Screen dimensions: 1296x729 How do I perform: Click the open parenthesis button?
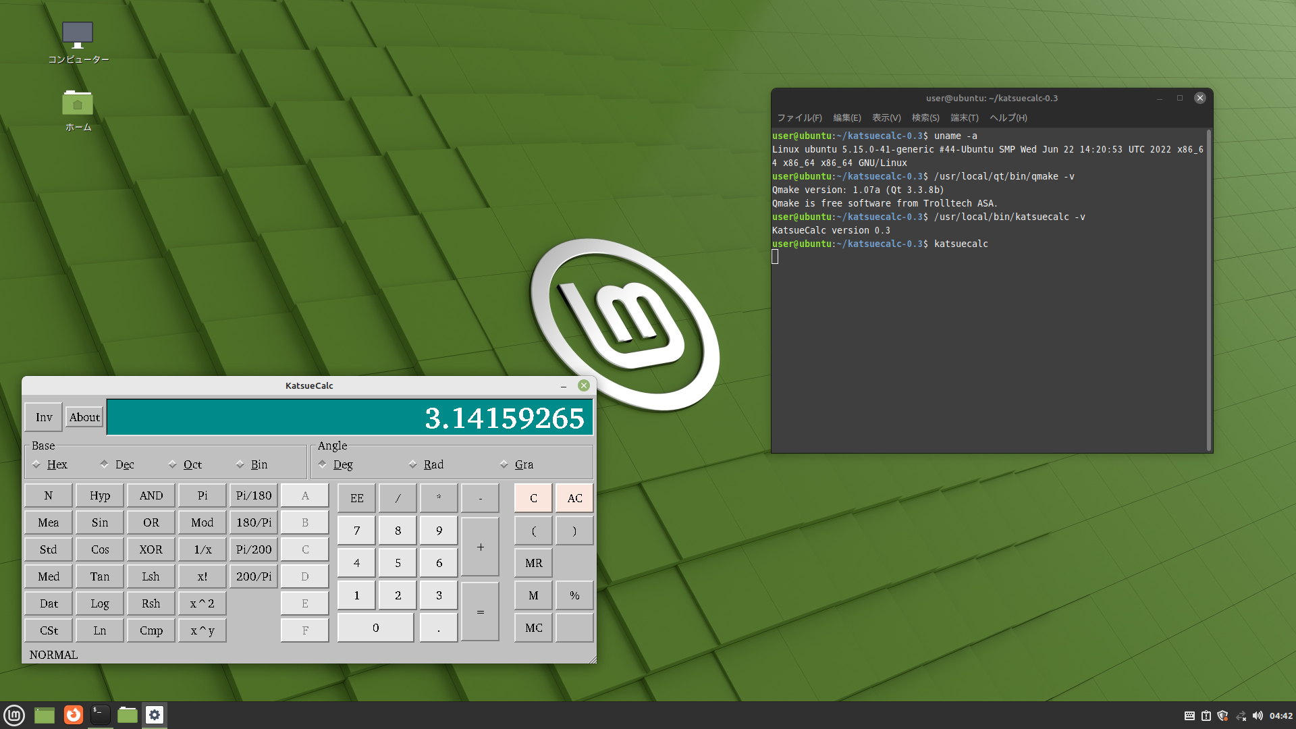click(533, 531)
